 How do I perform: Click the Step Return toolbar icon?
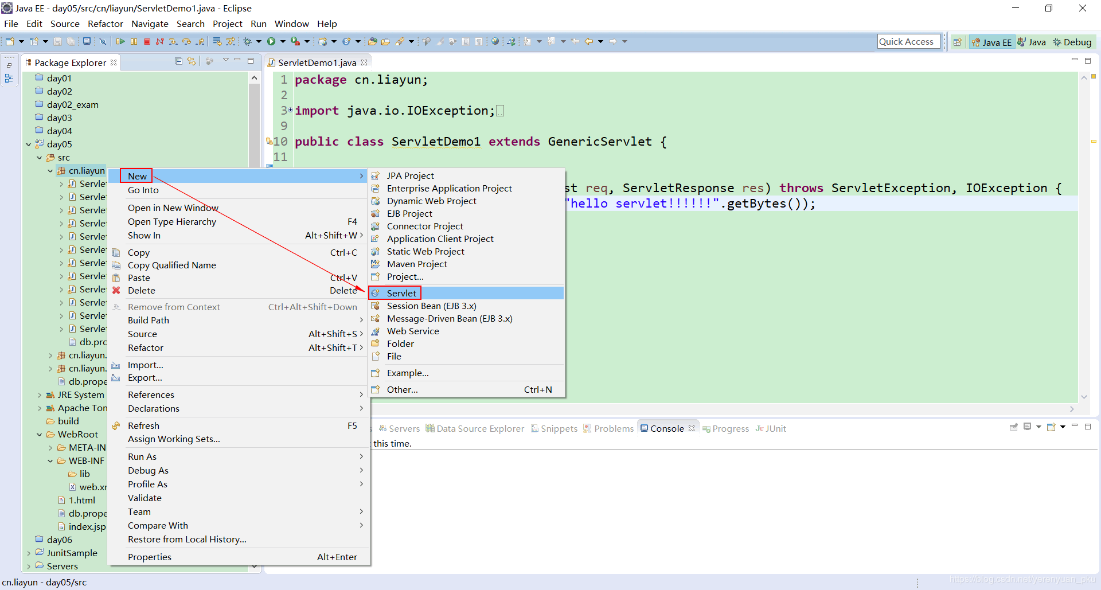200,41
